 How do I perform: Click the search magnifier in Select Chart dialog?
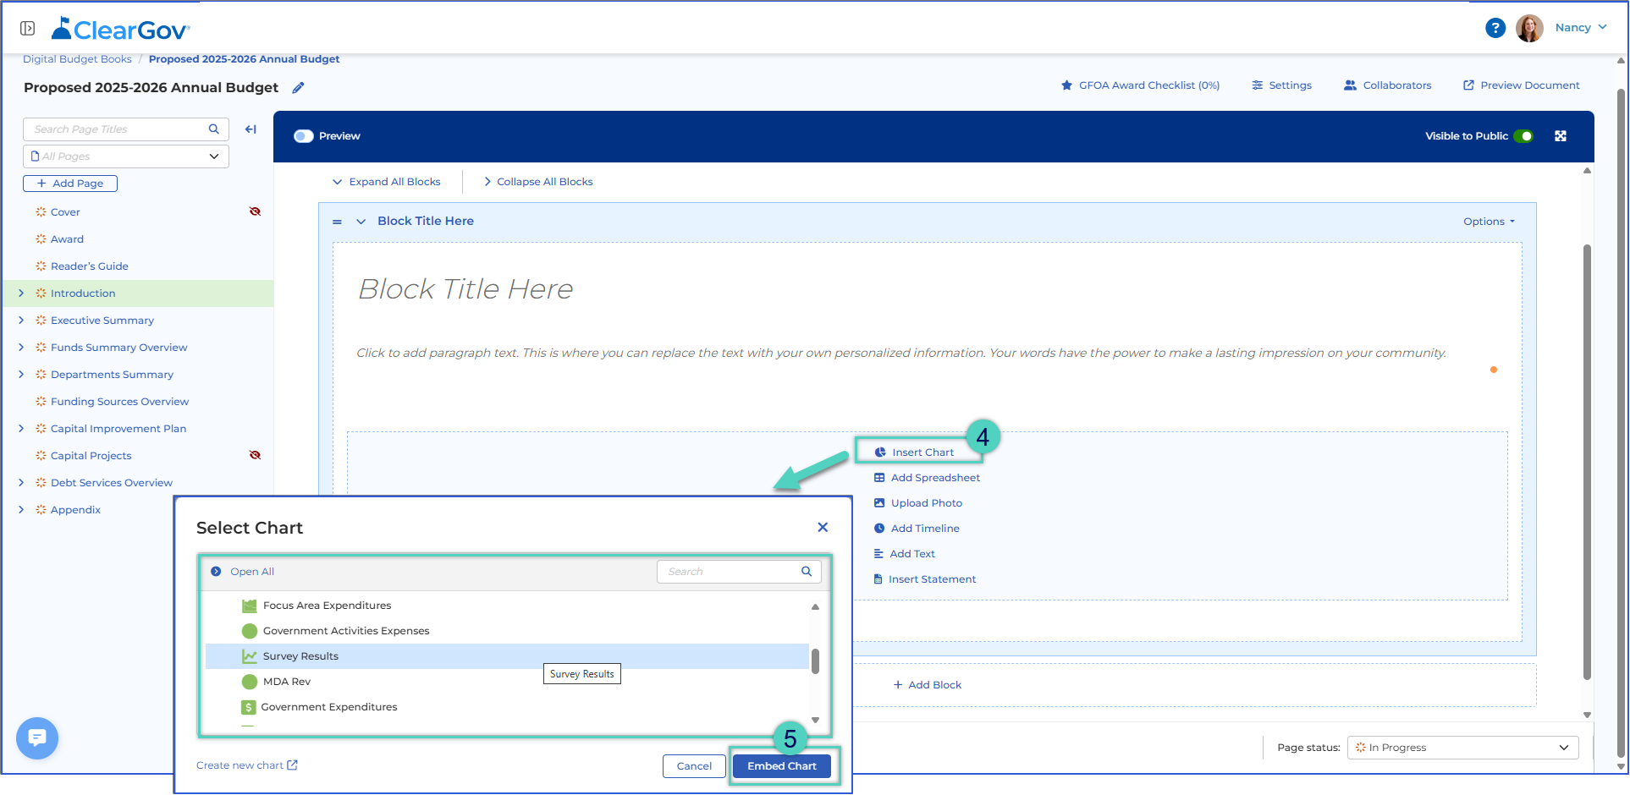click(x=807, y=572)
